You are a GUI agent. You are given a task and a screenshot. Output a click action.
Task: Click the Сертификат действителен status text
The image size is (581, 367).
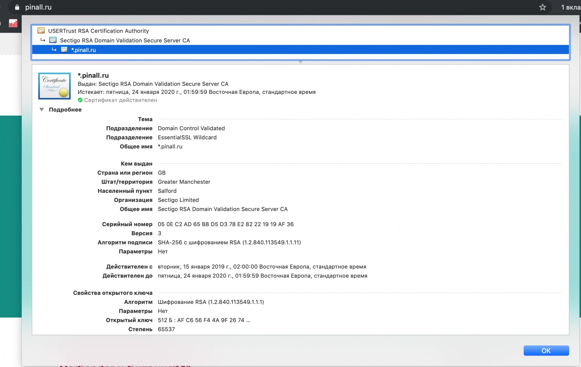coord(121,100)
